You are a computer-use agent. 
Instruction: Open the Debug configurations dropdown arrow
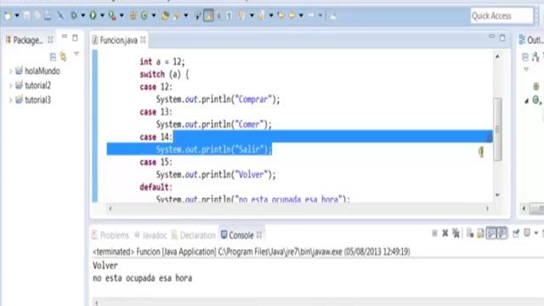pyautogui.click(x=82, y=15)
